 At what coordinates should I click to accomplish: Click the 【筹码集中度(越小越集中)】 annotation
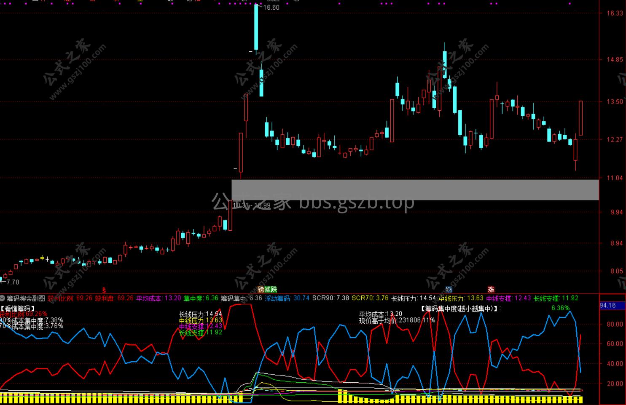coord(460,309)
